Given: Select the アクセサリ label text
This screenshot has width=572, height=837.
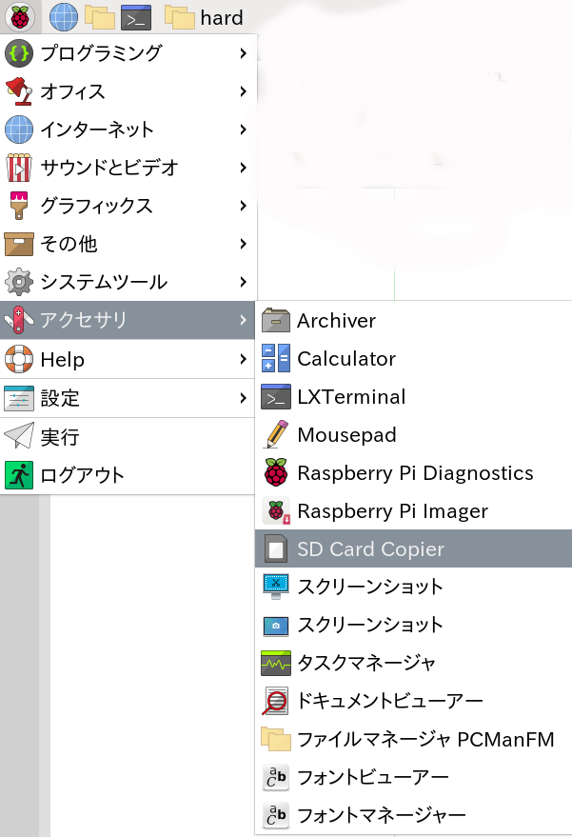Looking at the screenshot, I should point(83,320).
